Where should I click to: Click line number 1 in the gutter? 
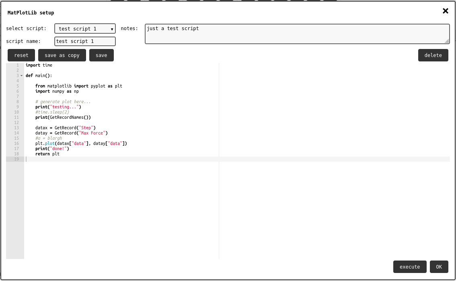point(17,65)
